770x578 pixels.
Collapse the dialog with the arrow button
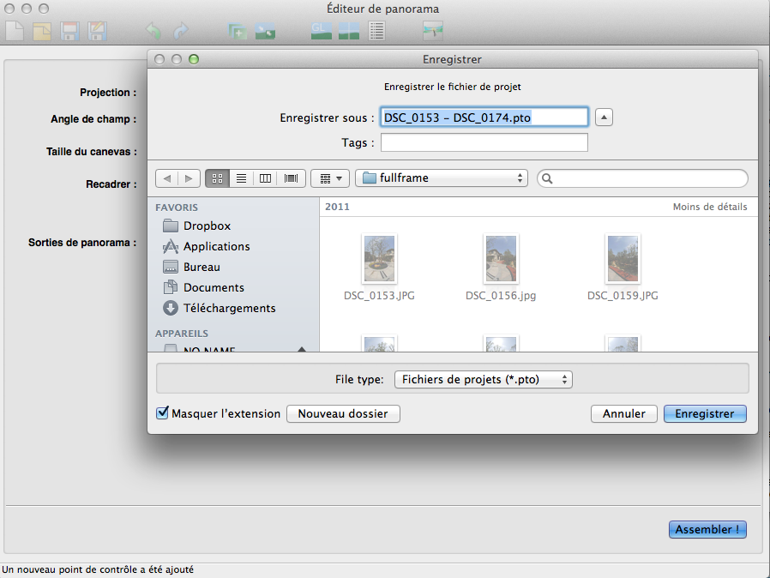(604, 117)
